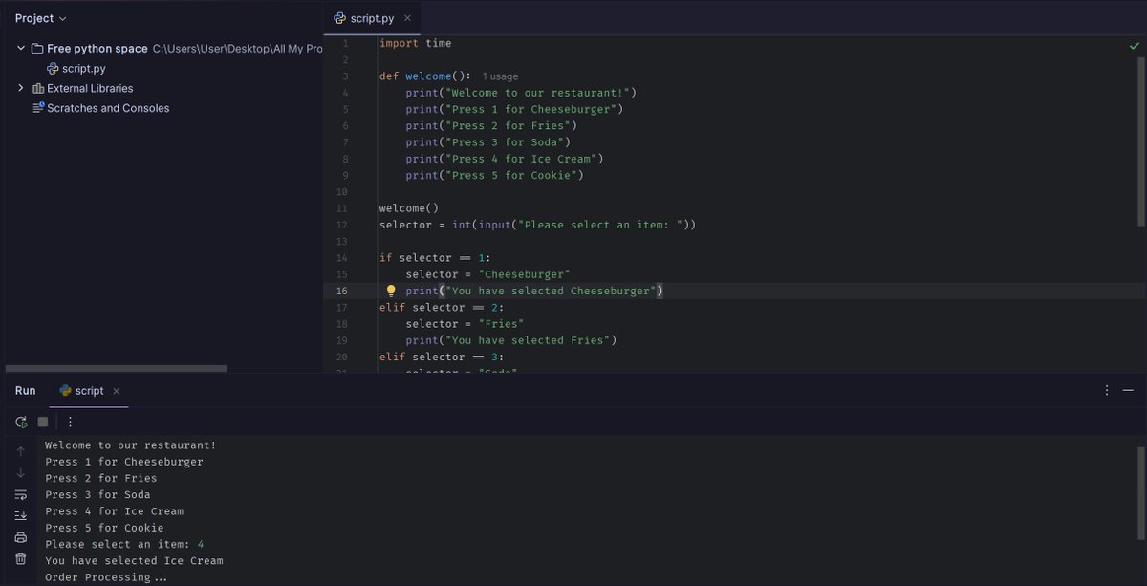Click the down stack trace arrow
This screenshot has width=1147, height=586.
(21, 473)
